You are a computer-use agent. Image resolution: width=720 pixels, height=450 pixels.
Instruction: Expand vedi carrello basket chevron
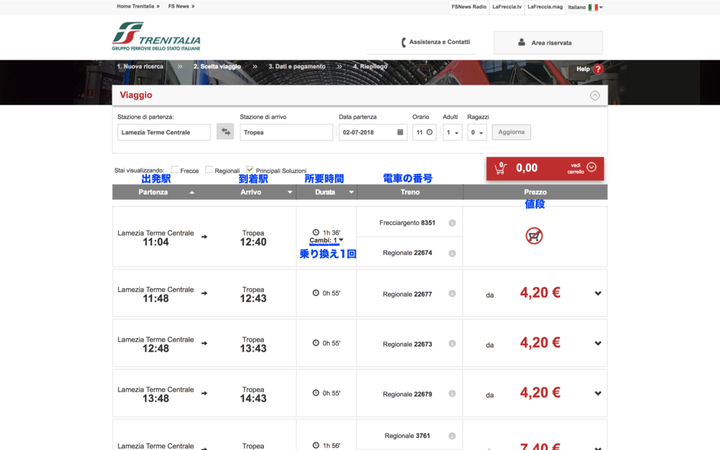591,167
